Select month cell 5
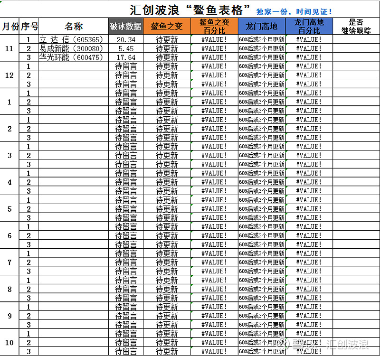 point(9,209)
